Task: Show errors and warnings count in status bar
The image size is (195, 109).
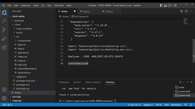Action: pyautogui.click(x=7, y=105)
